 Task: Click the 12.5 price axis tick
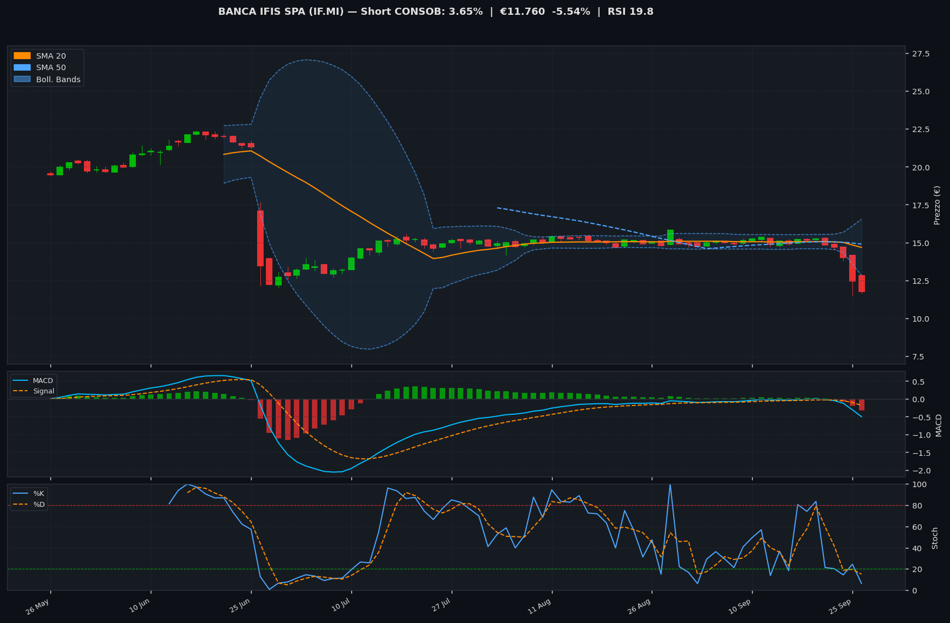[920, 281]
